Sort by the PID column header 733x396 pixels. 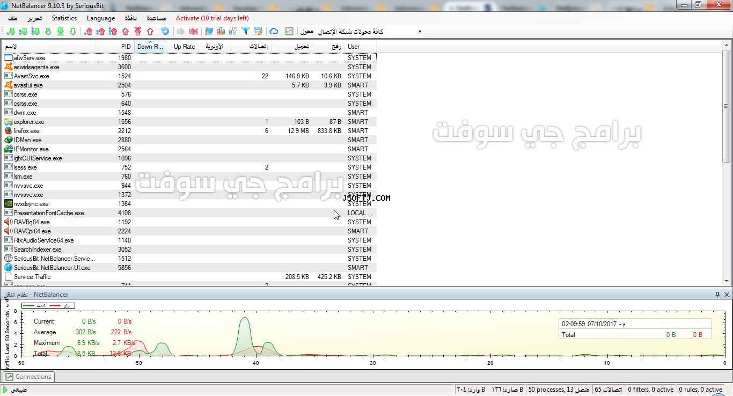(115, 47)
